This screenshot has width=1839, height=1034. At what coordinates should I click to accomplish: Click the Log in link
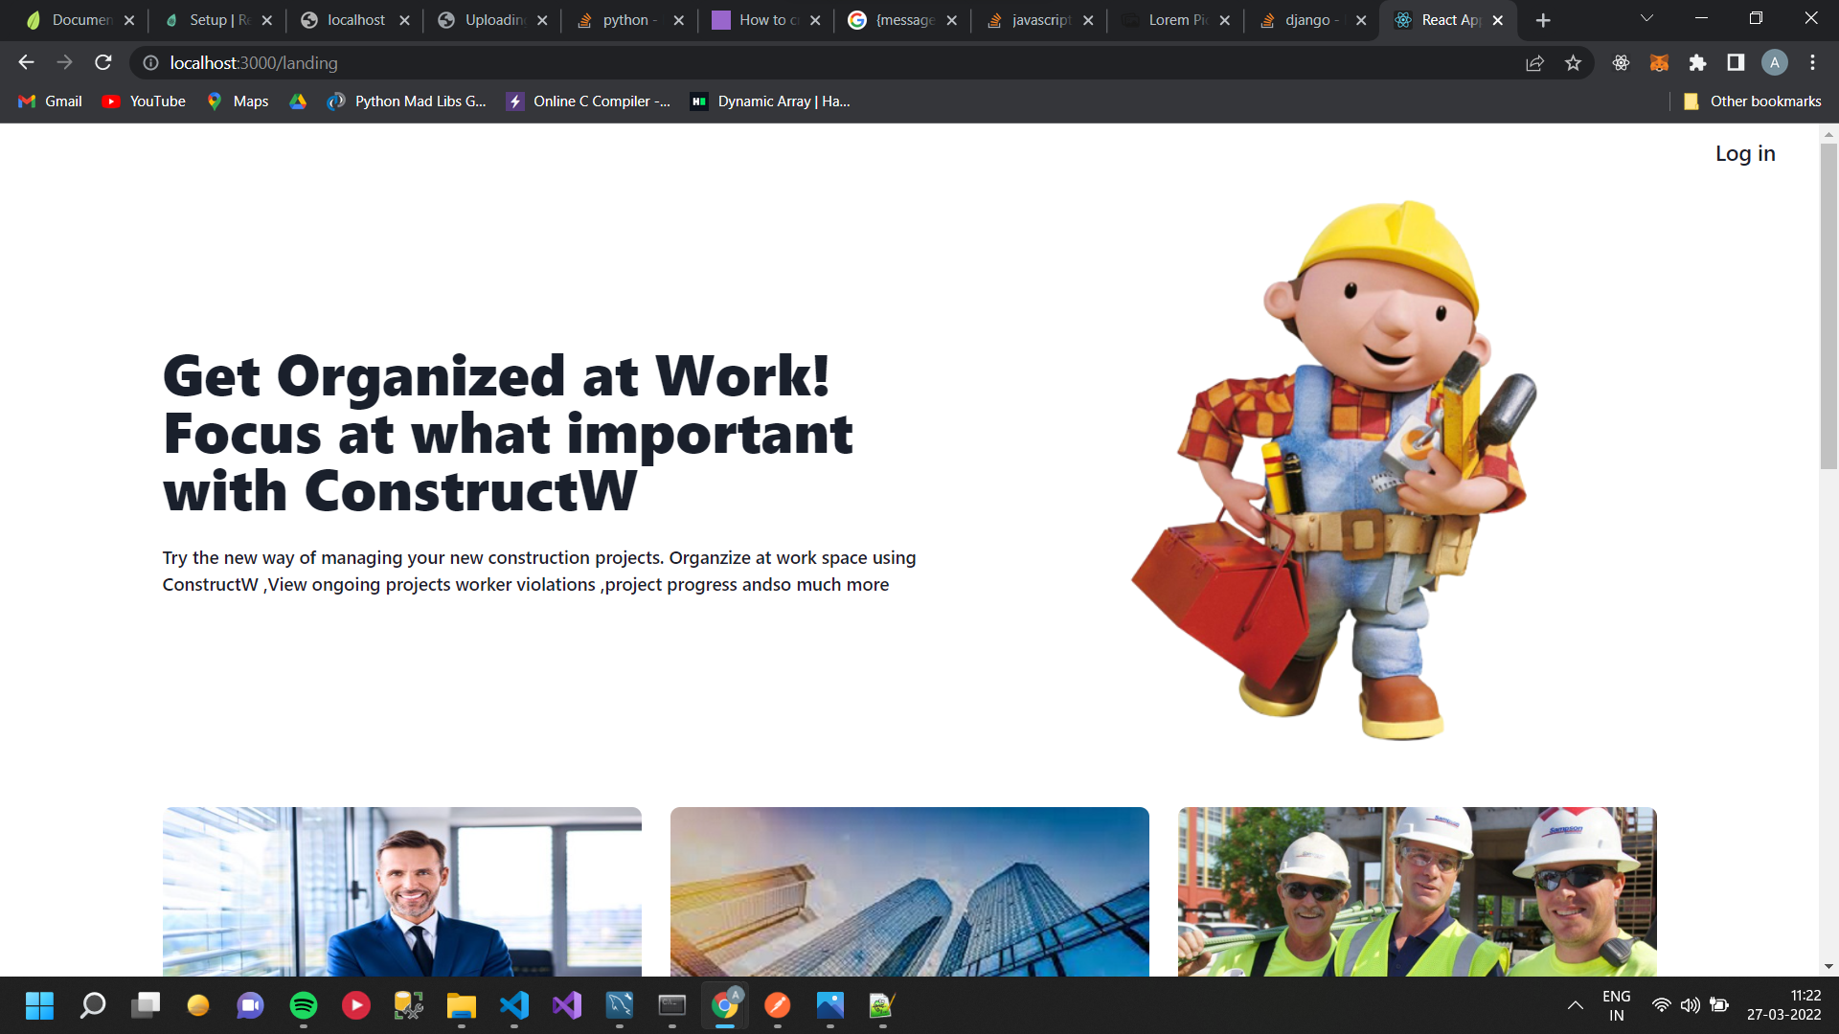(1744, 153)
